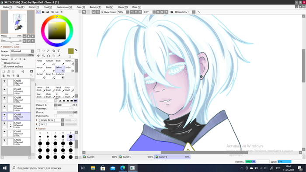This screenshot has width=306, height=172.
Task: Show the color wheel panel
Action: coord(38,12)
